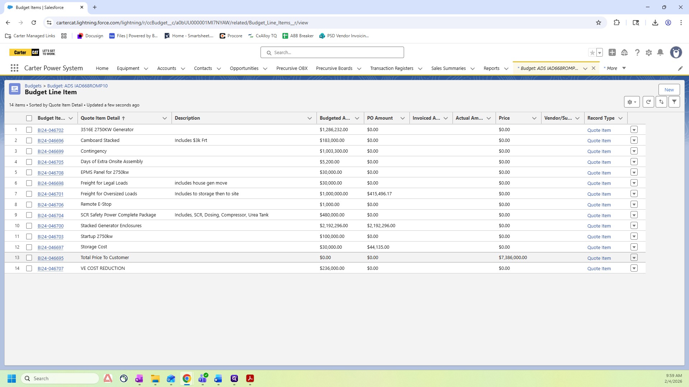
Task: Open Salesforce setup gear icon
Action: click(x=649, y=53)
